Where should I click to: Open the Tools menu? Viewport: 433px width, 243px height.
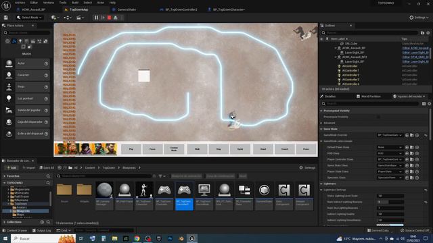pos(63,3)
